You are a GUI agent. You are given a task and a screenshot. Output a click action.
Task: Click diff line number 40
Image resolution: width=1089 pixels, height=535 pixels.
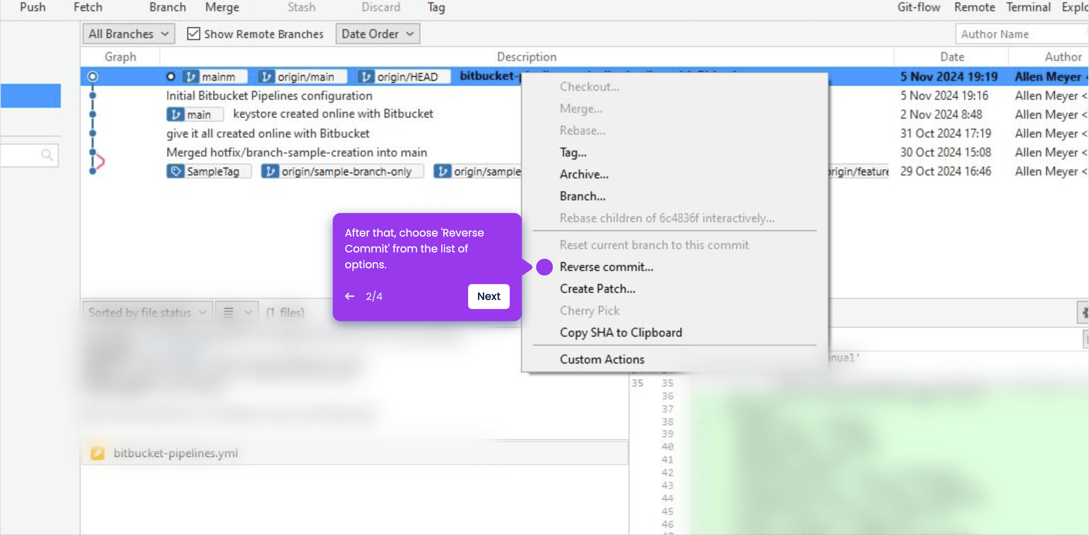point(667,447)
